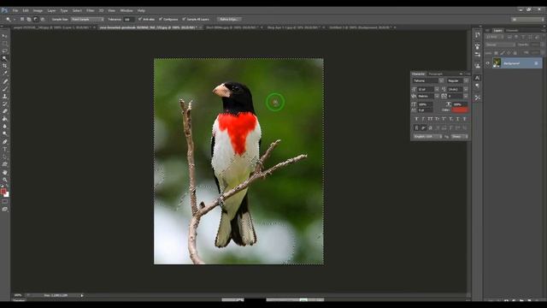The image size is (547, 308).
Task: Open the English USA language dropdown
Action: pyautogui.click(x=427, y=137)
